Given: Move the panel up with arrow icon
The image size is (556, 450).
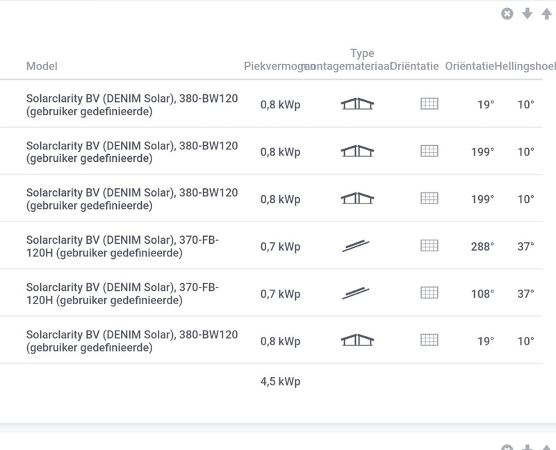Looking at the screenshot, I should click(546, 14).
